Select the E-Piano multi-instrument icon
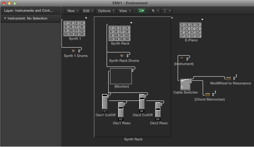 click(x=190, y=30)
